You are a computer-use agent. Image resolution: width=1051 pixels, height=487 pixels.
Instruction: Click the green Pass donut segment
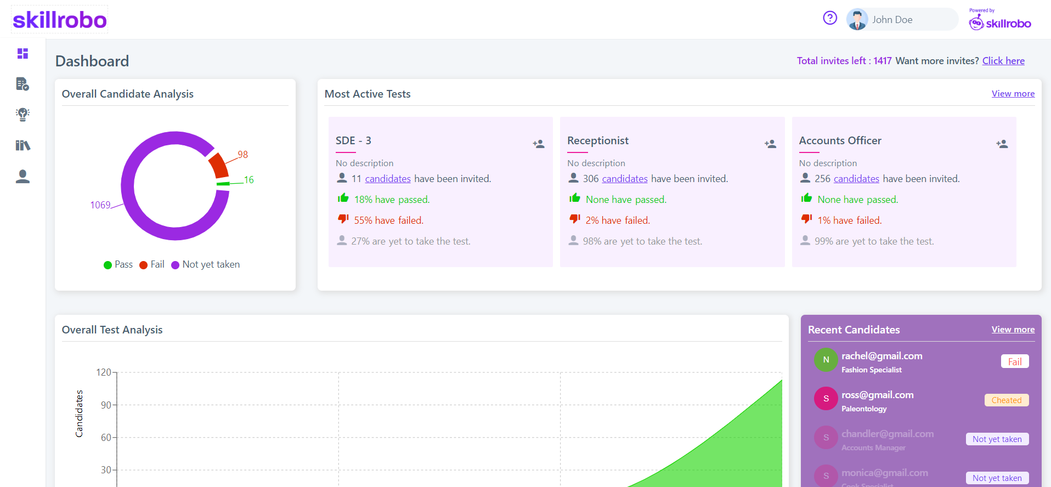(223, 183)
